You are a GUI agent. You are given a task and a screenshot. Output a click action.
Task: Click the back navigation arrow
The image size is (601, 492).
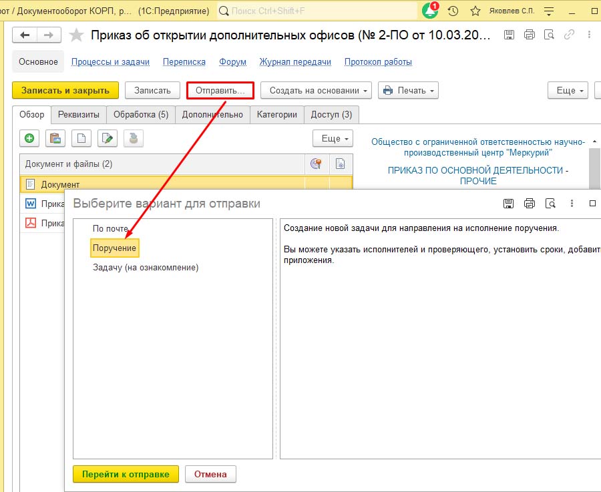click(25, 35)
